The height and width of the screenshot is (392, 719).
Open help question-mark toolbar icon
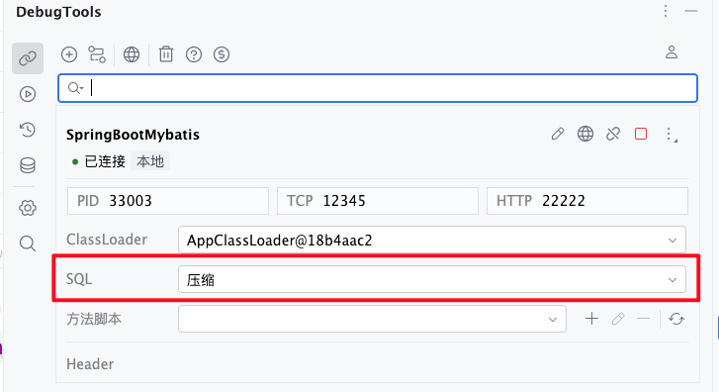[x=194, y=54]
